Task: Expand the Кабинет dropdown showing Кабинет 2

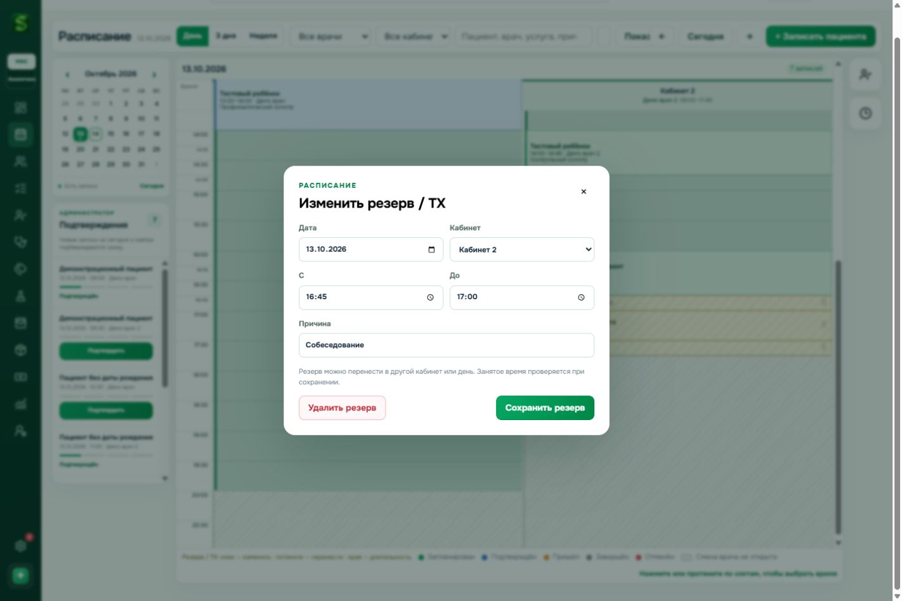Action: tap(522, 249)
